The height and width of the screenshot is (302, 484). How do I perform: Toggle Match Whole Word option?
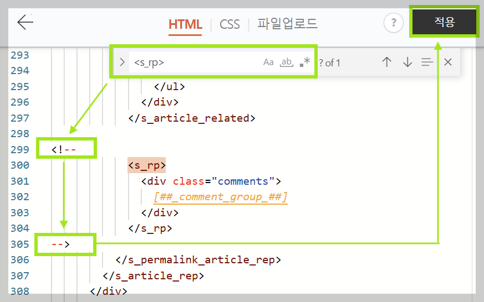coord(287,62)
